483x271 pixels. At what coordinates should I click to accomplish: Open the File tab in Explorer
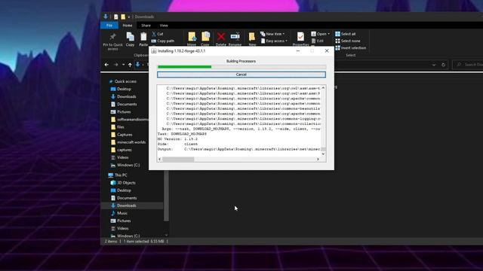click(109, 25)
